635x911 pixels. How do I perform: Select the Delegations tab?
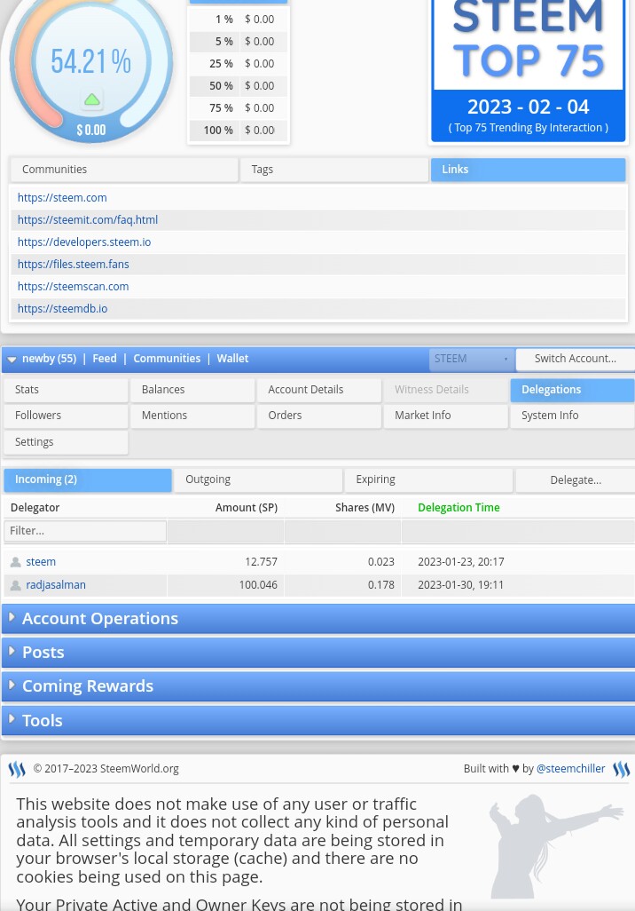tap(572, 390)
